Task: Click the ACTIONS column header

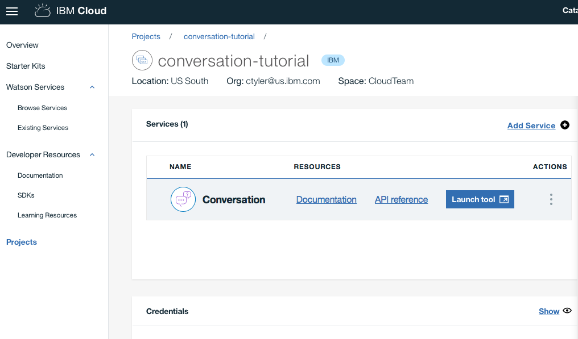Action: [x=550, y=167]
